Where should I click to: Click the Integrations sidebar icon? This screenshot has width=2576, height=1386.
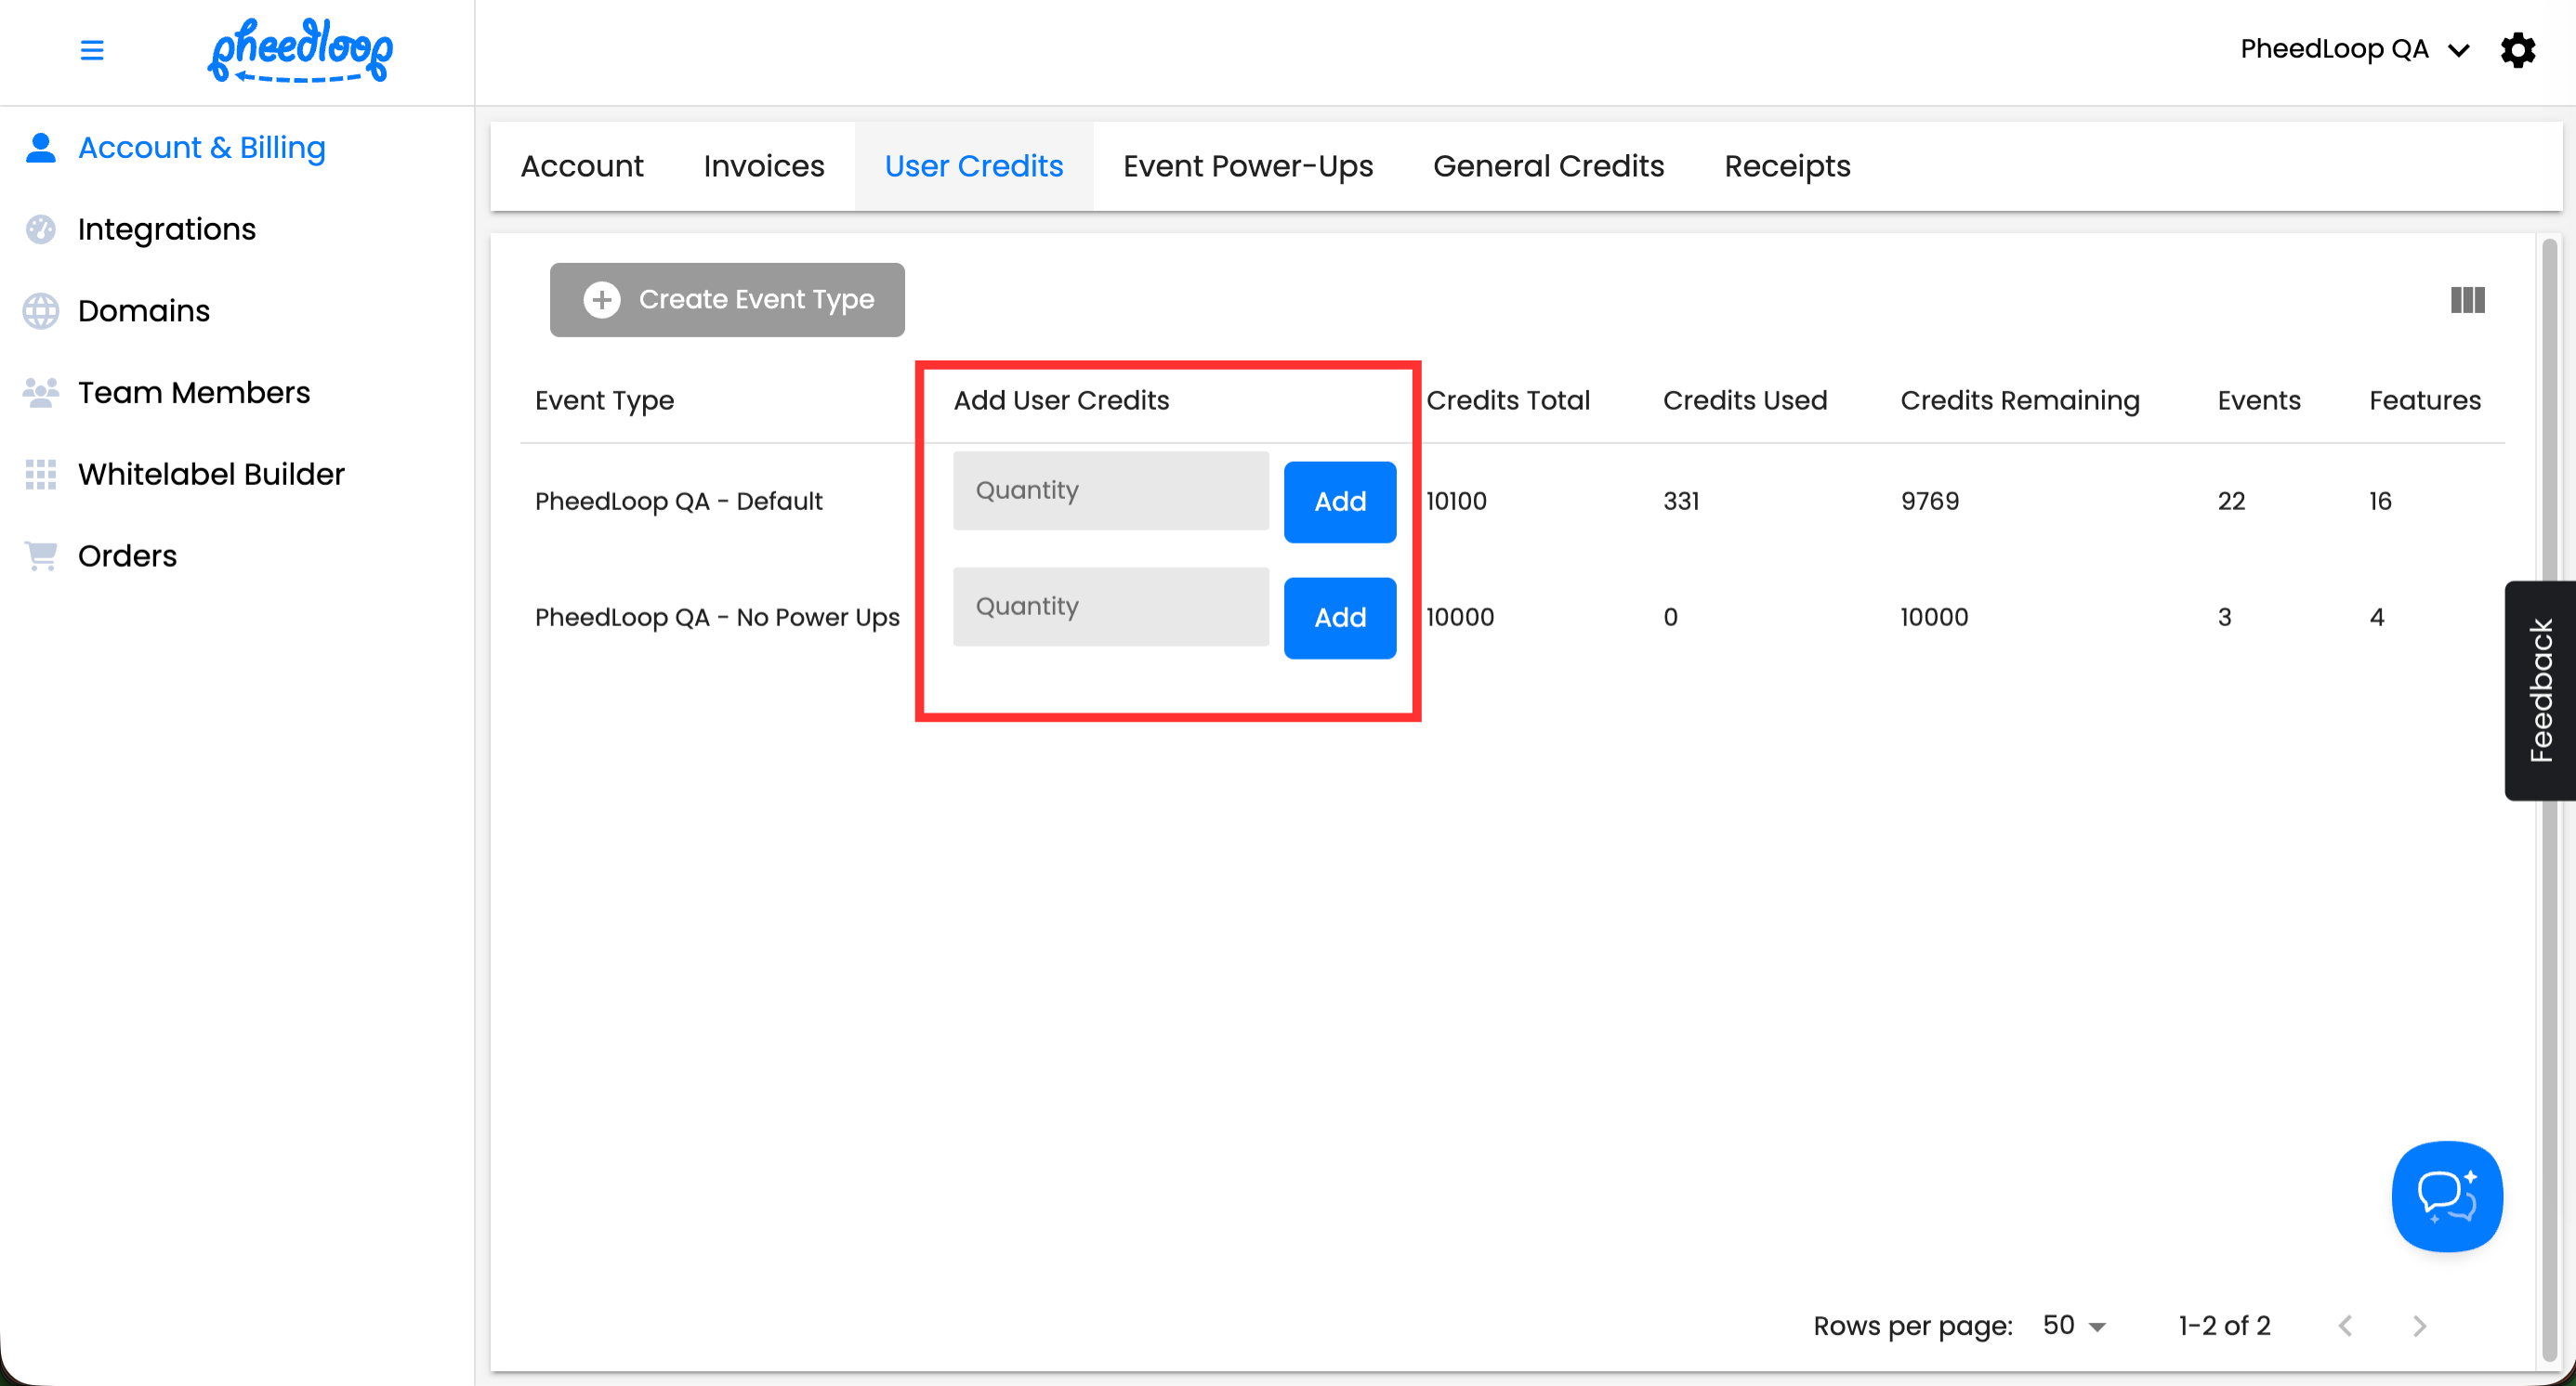pos(41,229)
